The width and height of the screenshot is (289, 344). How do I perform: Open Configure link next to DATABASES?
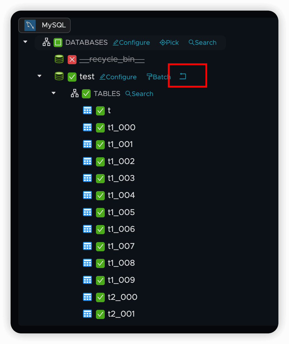point(131,43)
